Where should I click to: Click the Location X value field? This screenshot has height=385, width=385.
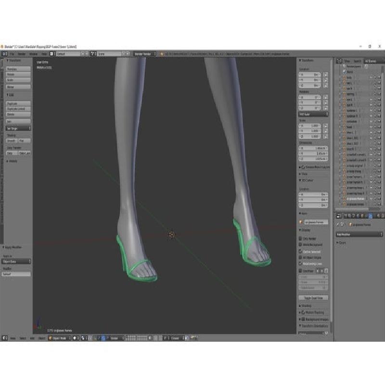tap(309, 75)
